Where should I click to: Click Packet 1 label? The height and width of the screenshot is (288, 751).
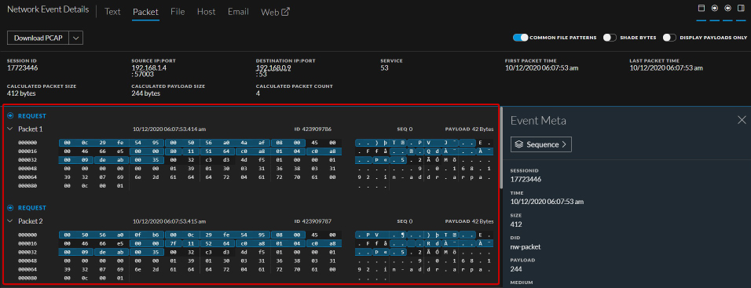pyautogui.click(x=31, y=129)
